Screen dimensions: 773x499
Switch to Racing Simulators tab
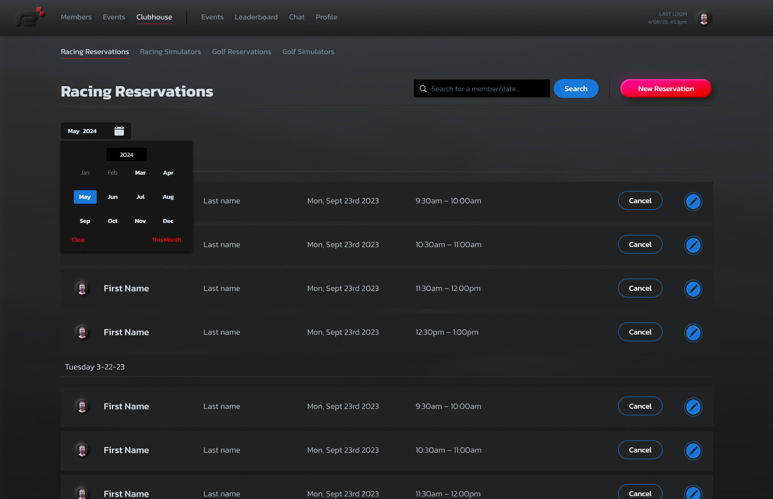pyautogui.click(x=170, y=52)
